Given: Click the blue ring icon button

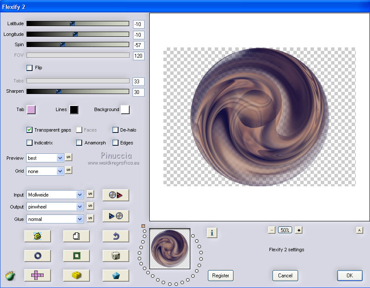Looking at the screenshot, I should [x=38, y=256].
